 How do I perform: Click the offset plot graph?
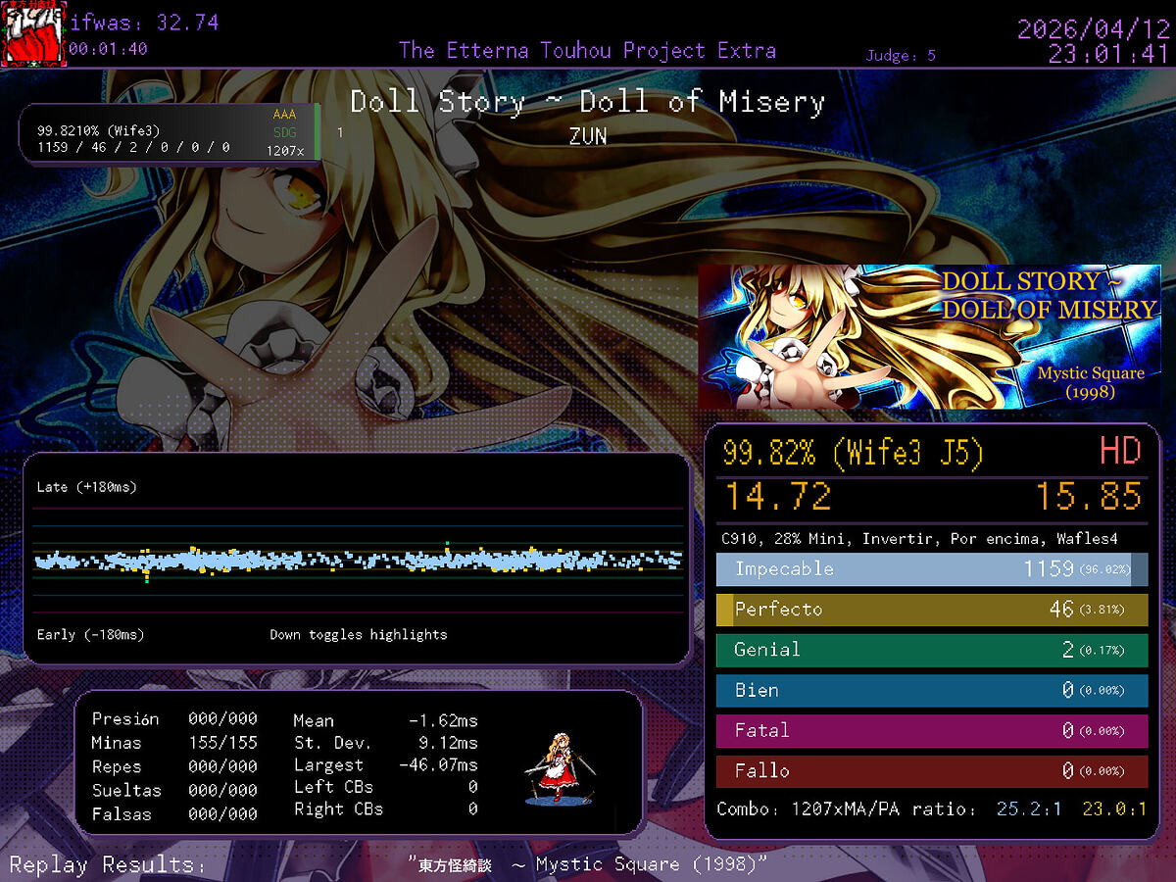(358, 561)
